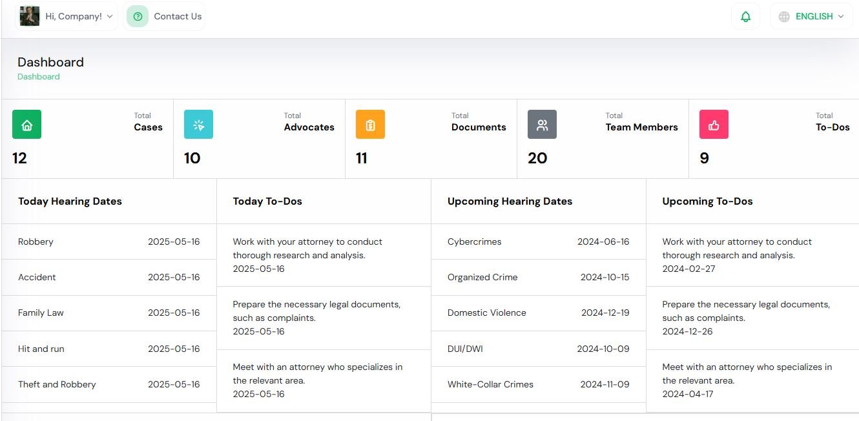Select the Robbery hearing row
Image resolution: width=859 pixels, height=421 pixels.
(109, 242)
